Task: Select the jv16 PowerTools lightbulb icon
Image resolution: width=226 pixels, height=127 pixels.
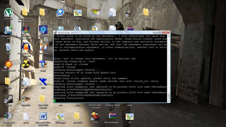Action: click(43, 30)
